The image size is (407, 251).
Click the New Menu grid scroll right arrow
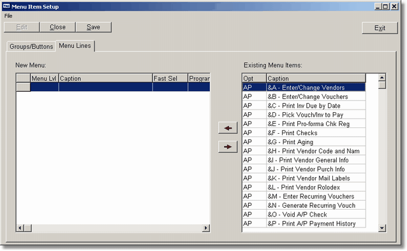click(206, 228)
